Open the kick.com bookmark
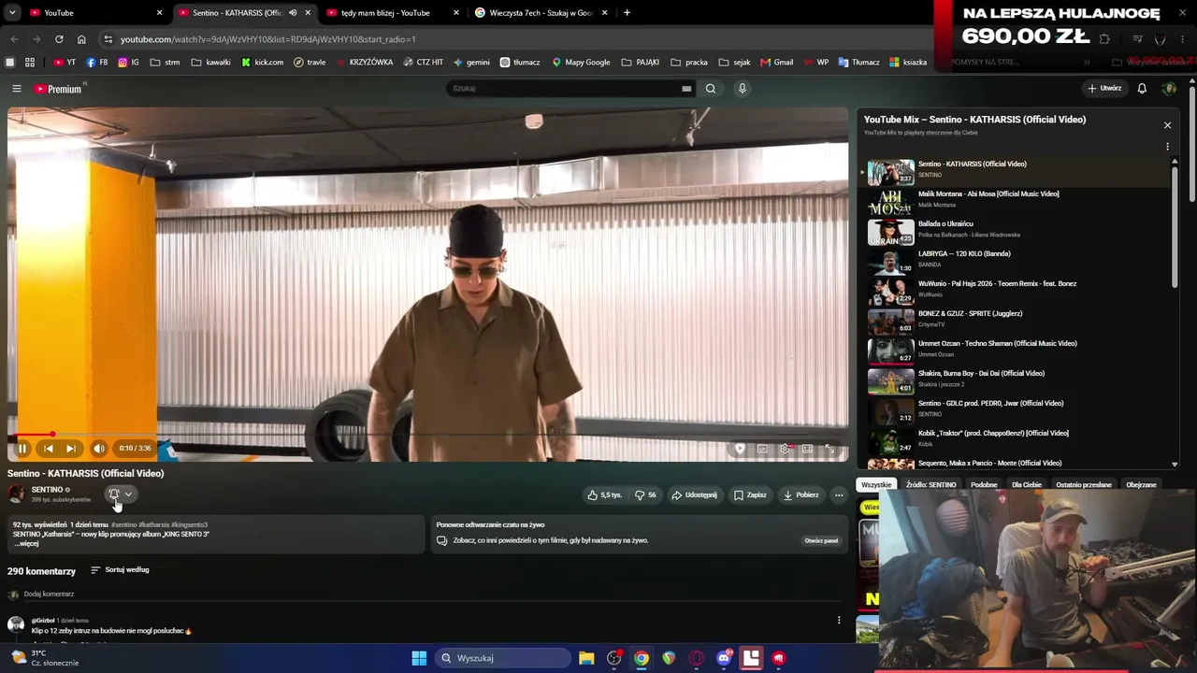This screenshot has width=1197, height=673. click(x=263, y=63)
